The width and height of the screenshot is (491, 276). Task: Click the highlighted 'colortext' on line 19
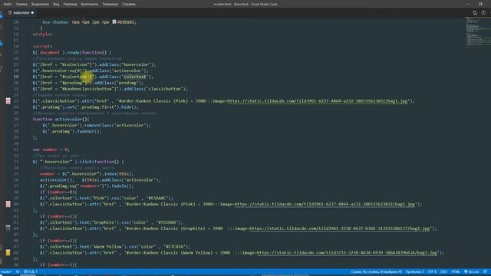[135, 77]
